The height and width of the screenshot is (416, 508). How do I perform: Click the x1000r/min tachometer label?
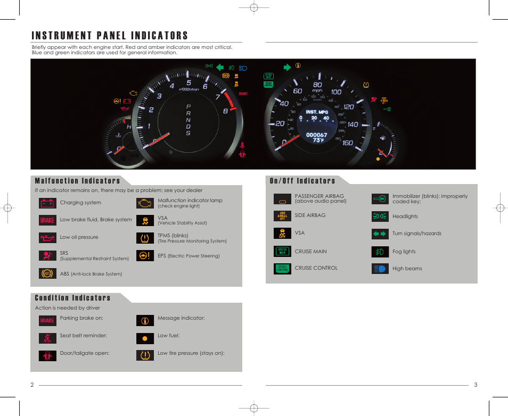[189, 89]
